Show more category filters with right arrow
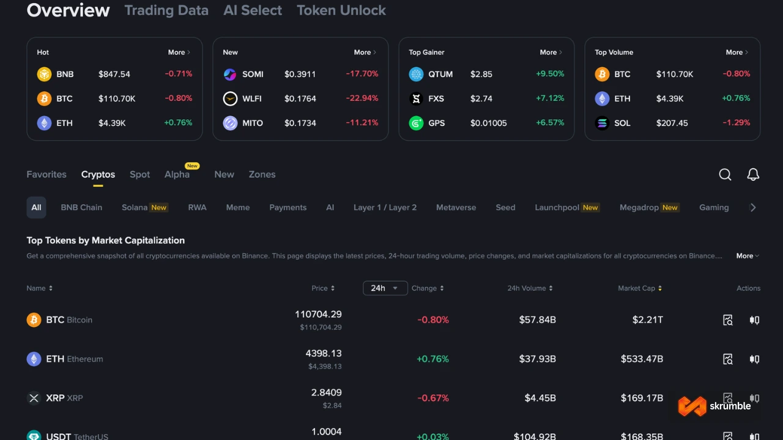783x440 pixels. [x=753, y=207]
